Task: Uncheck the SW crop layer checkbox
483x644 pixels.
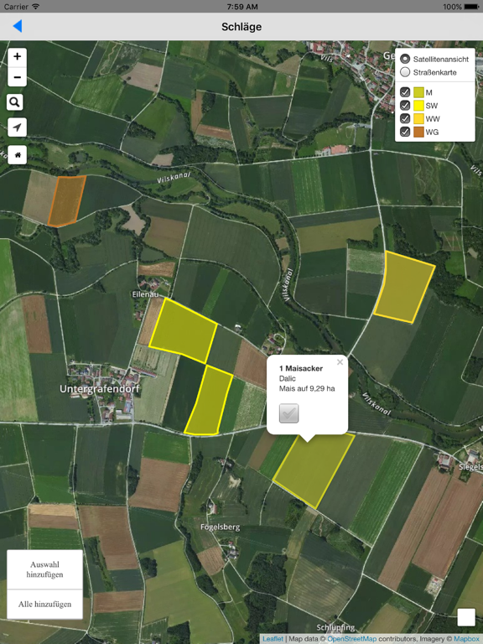Action: point(405,106)
